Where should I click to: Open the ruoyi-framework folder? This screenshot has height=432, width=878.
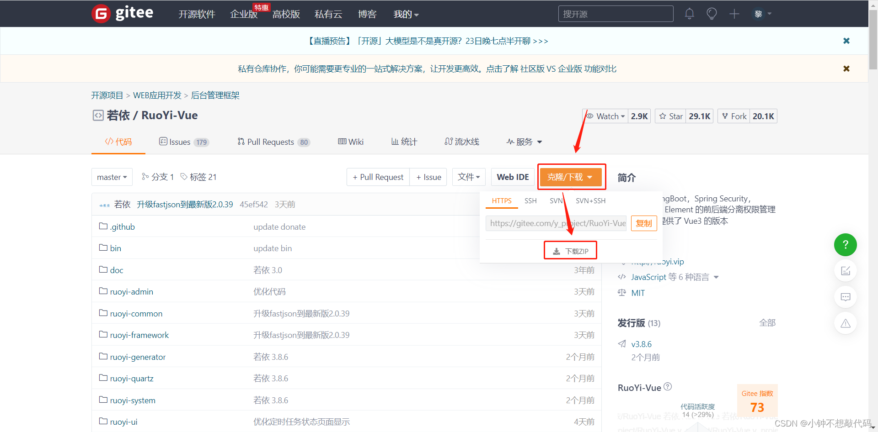[139, 335]
